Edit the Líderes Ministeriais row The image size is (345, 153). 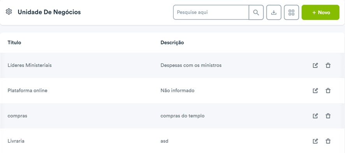315,65
